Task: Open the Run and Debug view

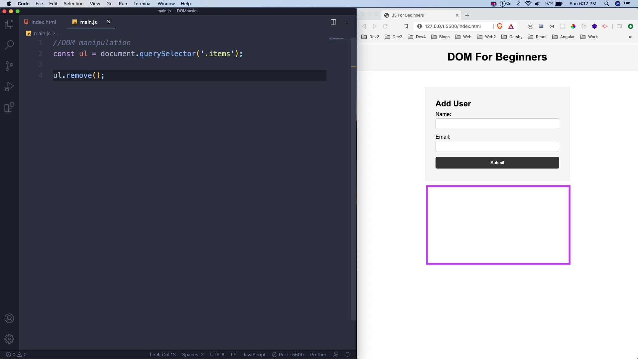Action: (9, 86)
